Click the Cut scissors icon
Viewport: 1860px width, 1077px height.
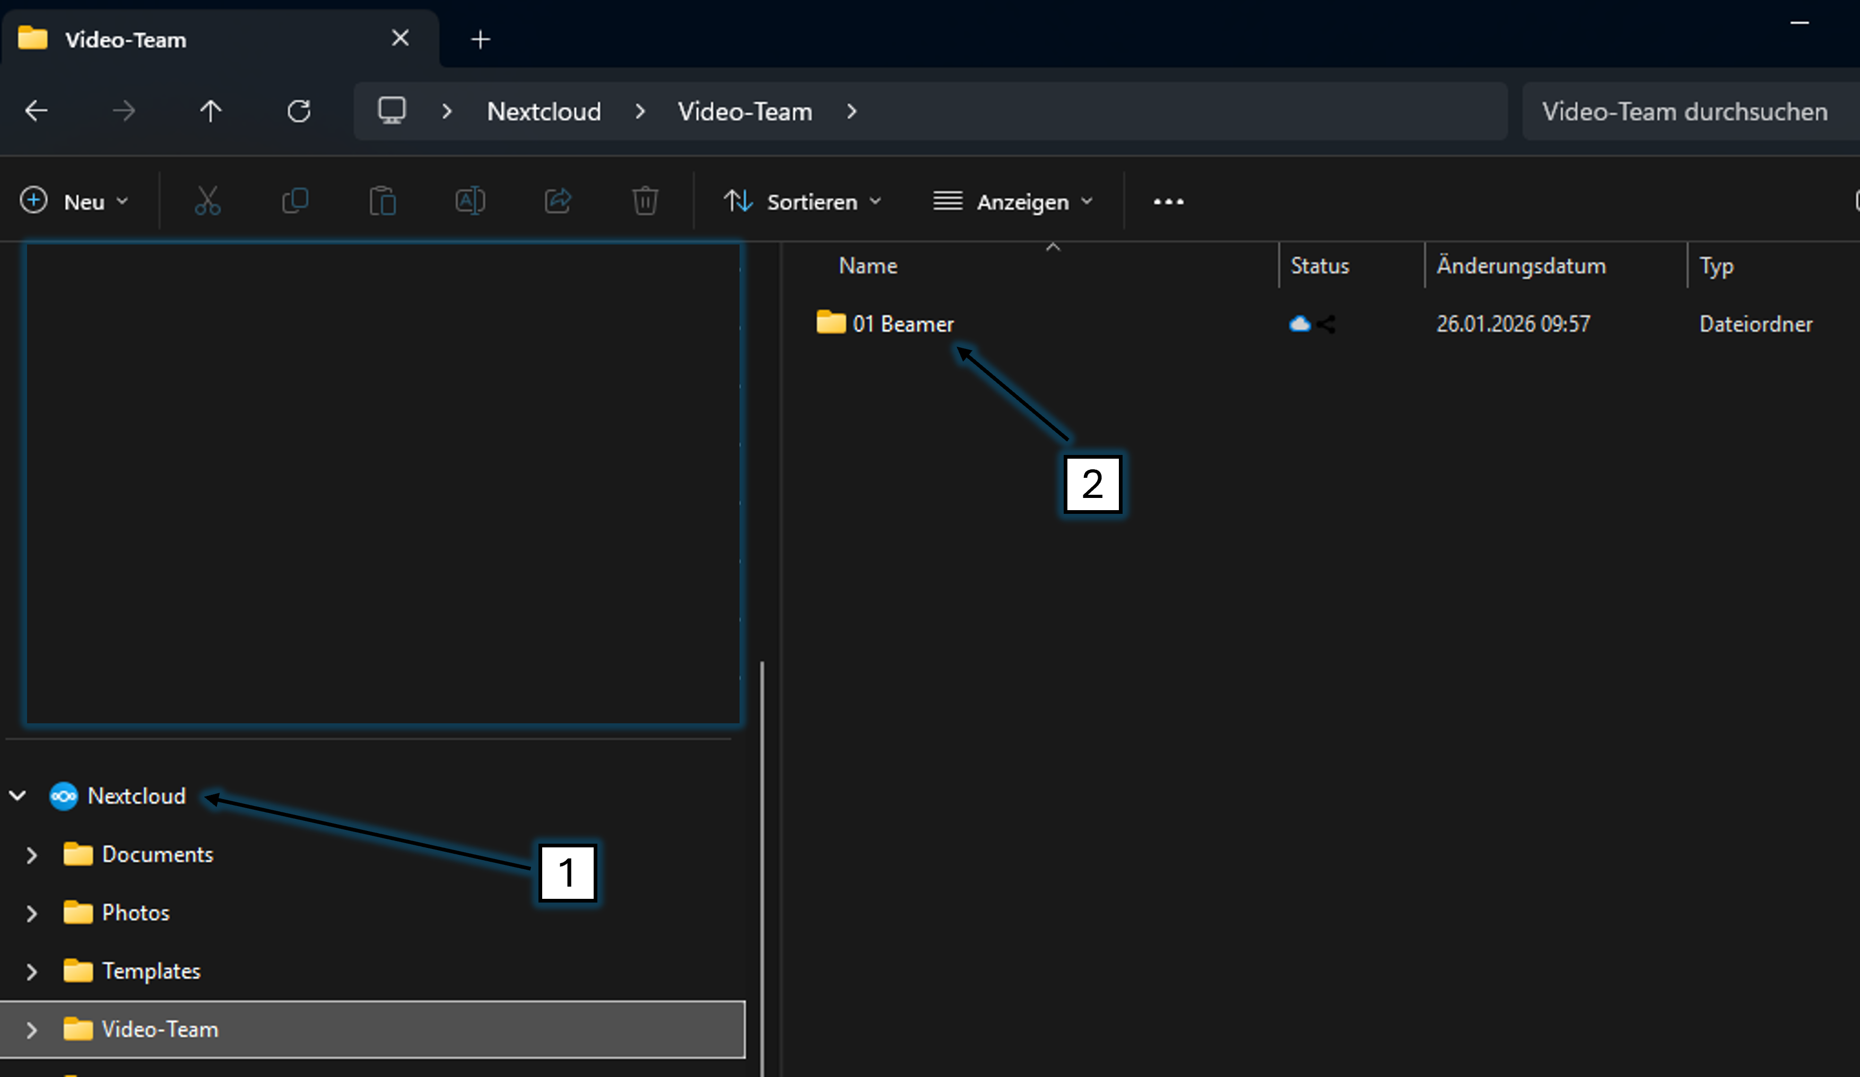click(x=207, y=200)
